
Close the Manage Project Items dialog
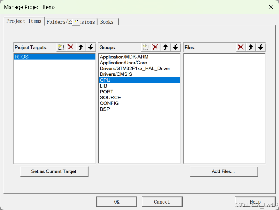tap(271, 7)
